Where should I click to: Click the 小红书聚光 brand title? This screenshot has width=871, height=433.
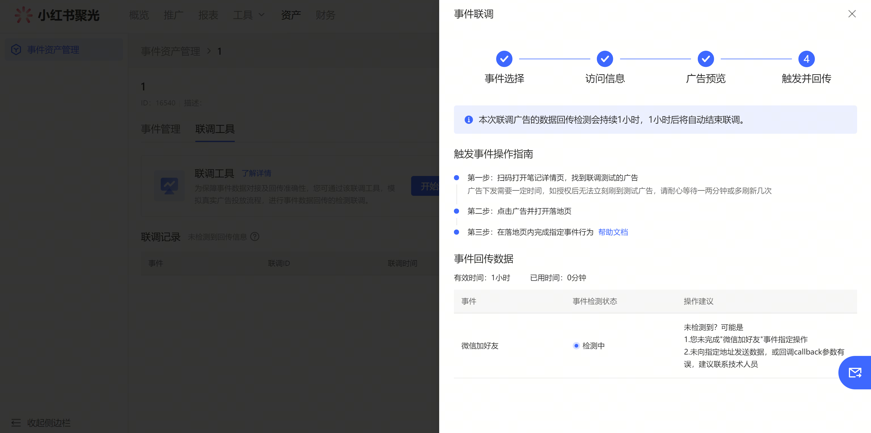(x=69, y=15)
